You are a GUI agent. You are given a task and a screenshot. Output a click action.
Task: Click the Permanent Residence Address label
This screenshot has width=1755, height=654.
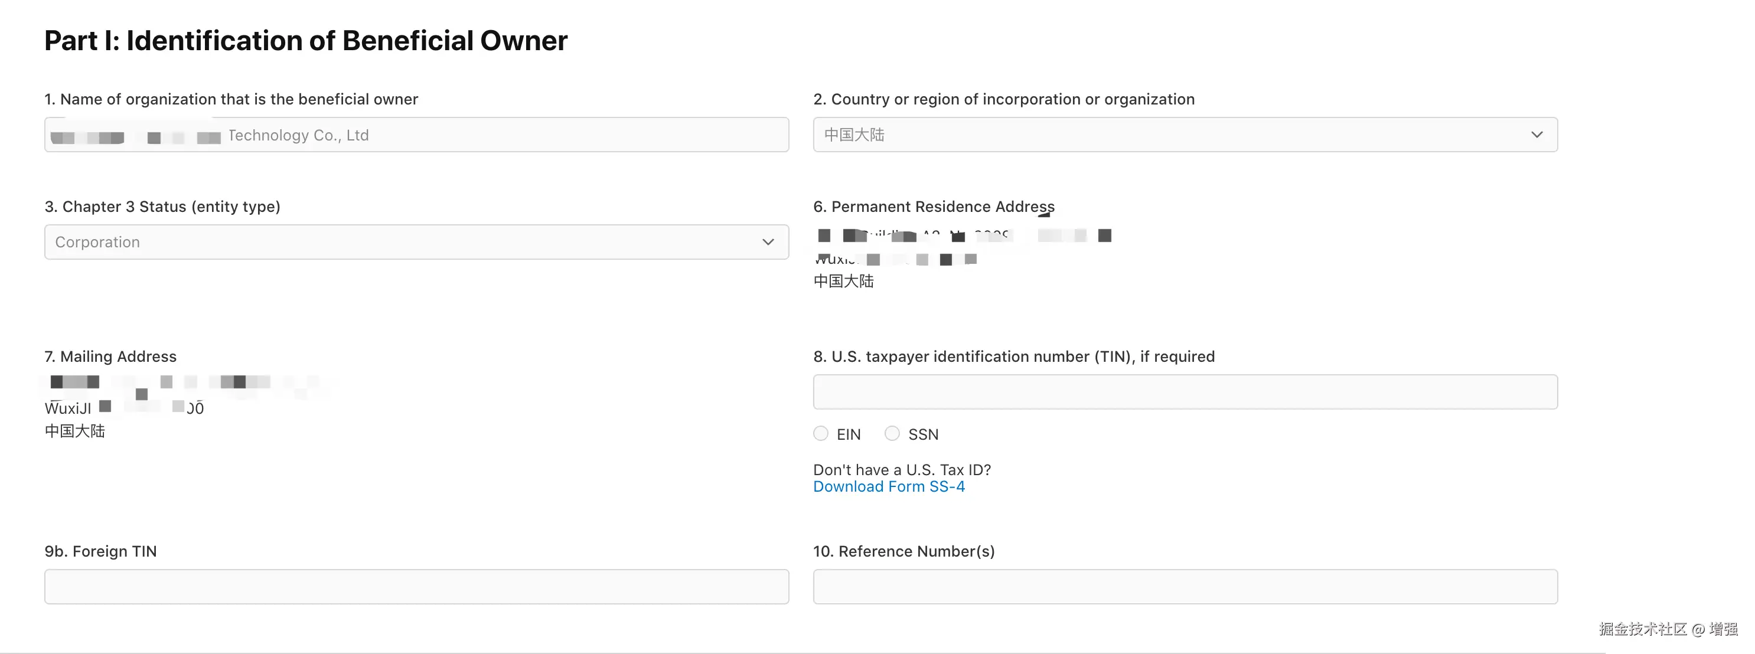(934, 207)
